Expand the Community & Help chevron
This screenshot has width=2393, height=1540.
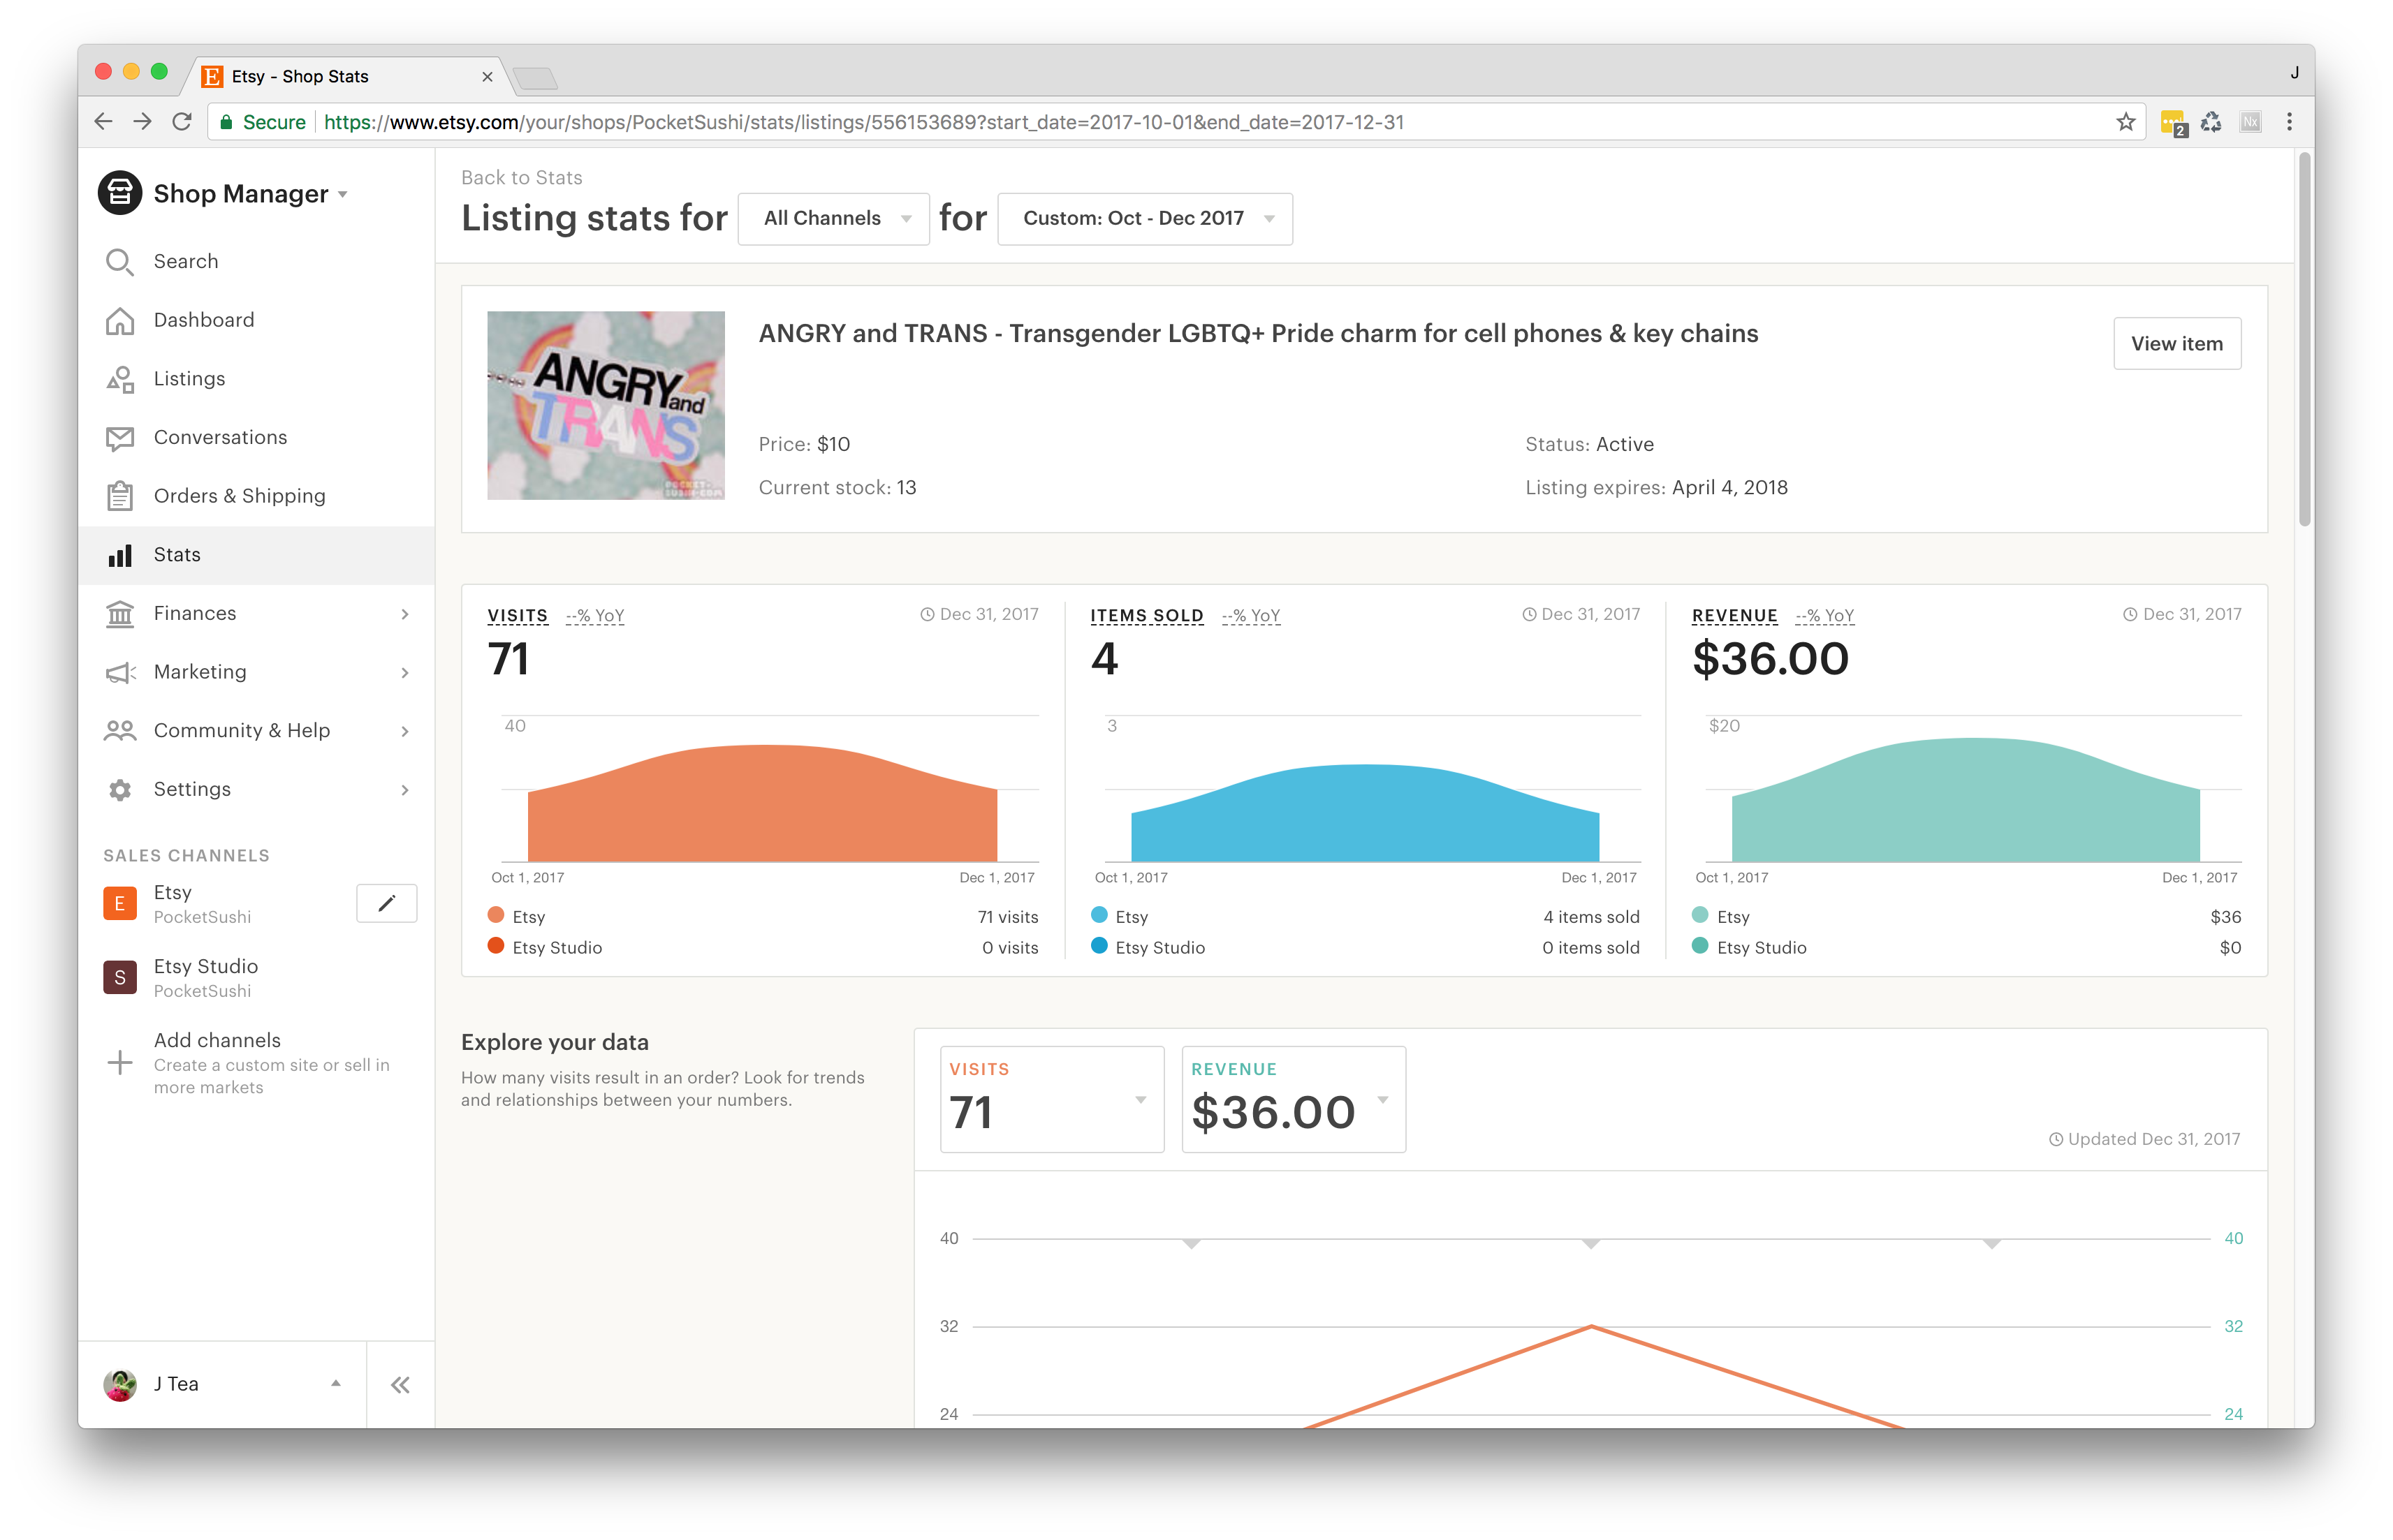click(404, 731)
